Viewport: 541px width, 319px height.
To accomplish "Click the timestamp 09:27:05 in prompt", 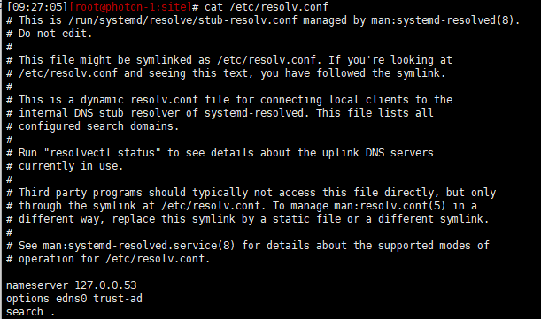I will [x=37, y=6].
